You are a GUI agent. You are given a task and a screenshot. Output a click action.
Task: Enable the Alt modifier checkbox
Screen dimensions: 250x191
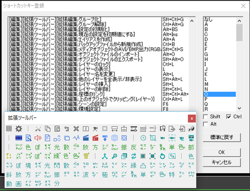point(206,124)
